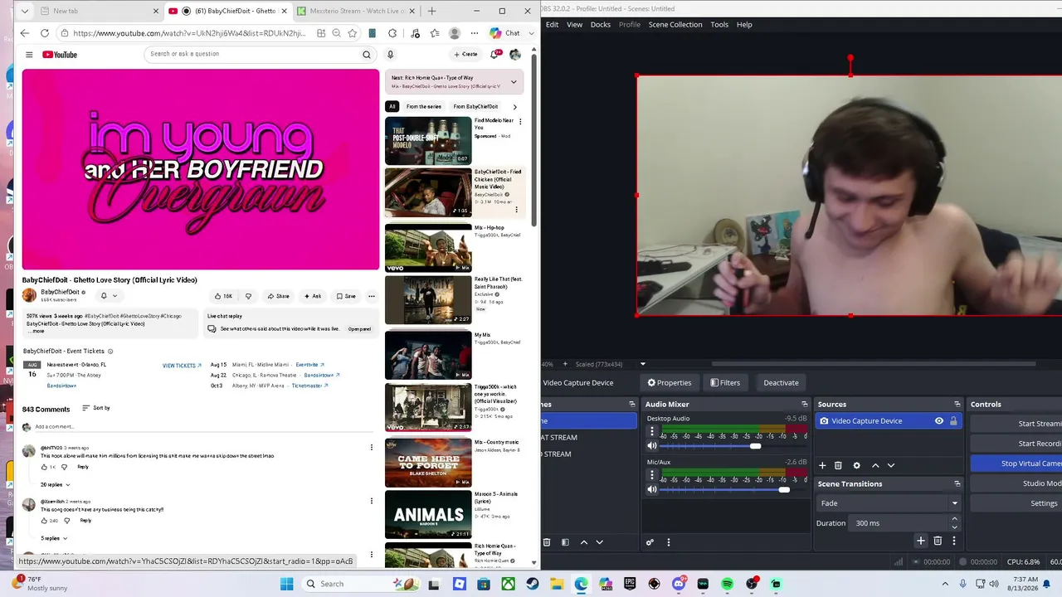This screenshot has height=597, width=1062.
Task: Click the YouTube logo to go home
Action: 60,55
